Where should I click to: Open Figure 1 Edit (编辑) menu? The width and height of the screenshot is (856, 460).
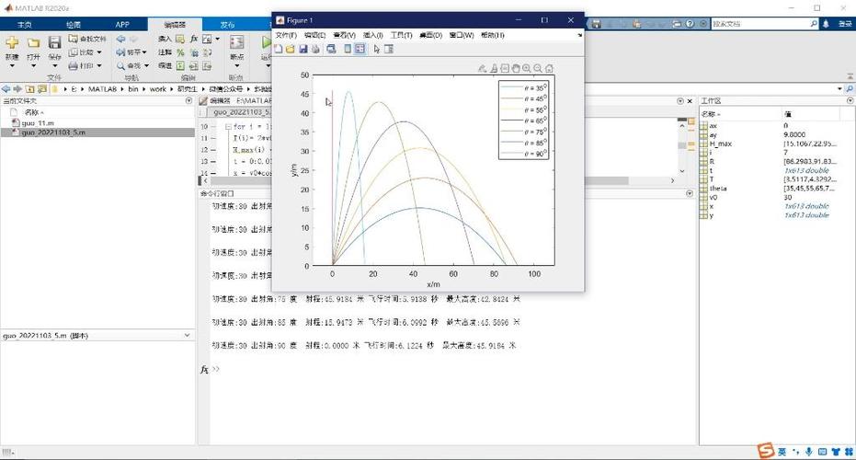(315, 35)
